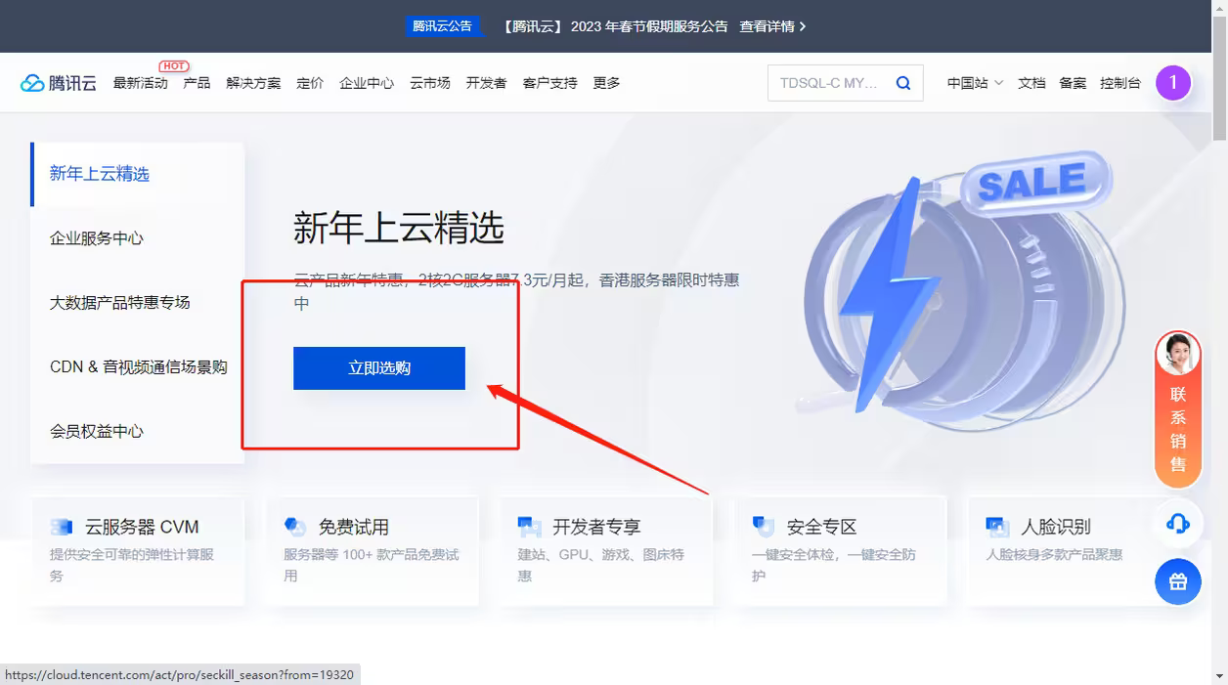Expand the 中国站 region dropdown
The width and height of the screenshot is (1228, 685).
(975, 83)
